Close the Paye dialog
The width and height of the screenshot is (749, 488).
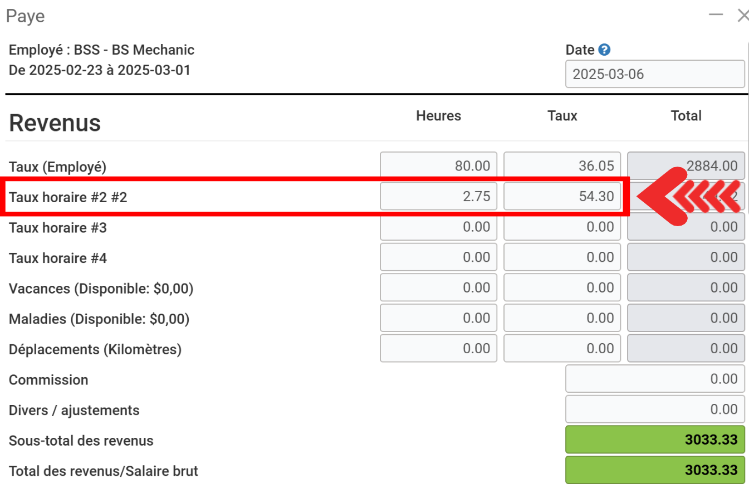pos(742,15)
